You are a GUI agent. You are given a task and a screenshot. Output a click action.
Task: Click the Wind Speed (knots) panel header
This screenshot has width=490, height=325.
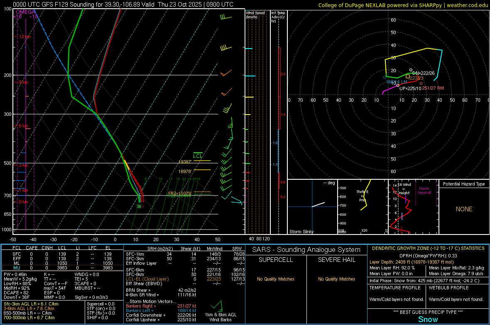(255, 15)
